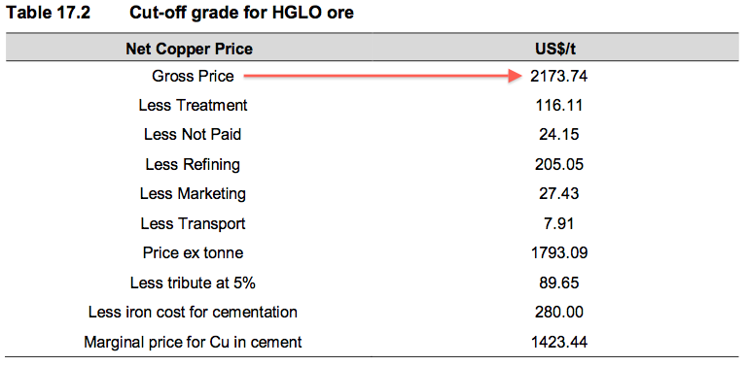748x366 pixels.
Task: Select the iron cost value 280.00
Action: click(x=558, y=313)
